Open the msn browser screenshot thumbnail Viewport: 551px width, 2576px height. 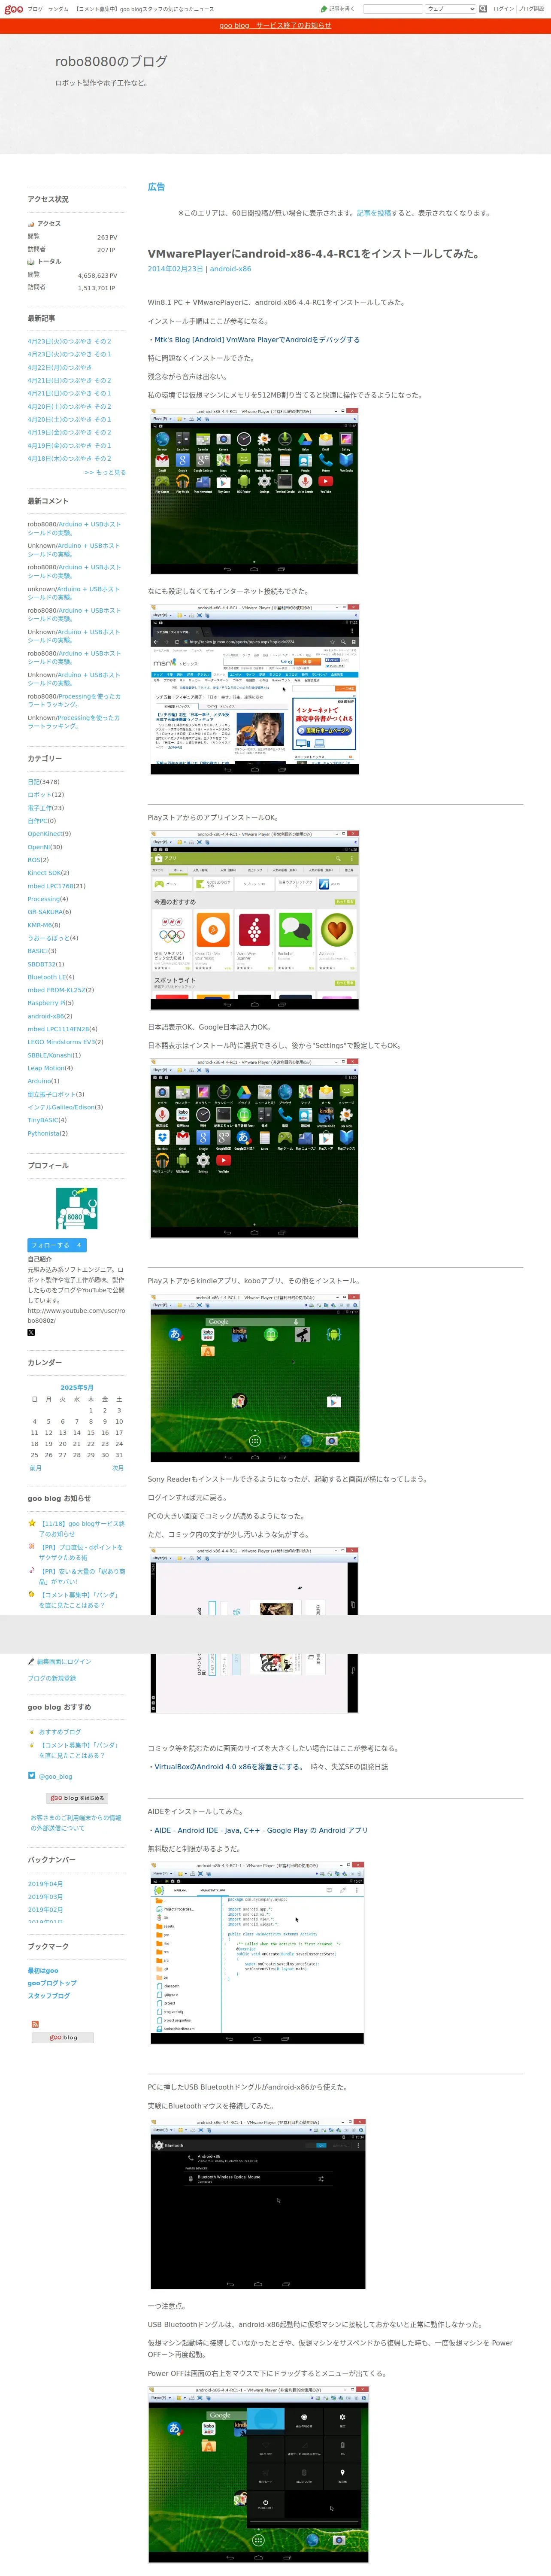coord(254,689)
